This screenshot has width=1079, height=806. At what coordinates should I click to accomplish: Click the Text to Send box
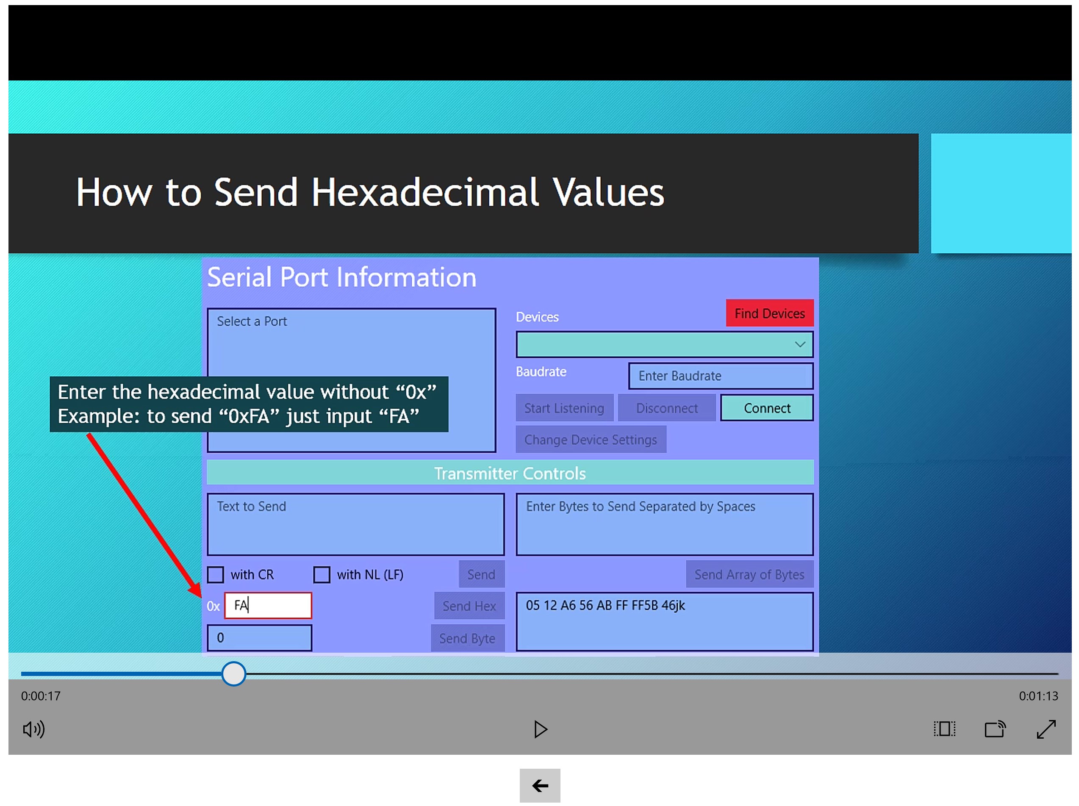pyautogui.click(x=355, y=524)
